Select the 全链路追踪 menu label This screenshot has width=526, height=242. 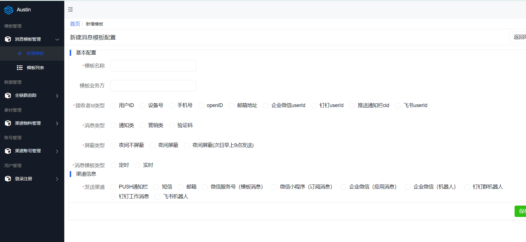coord(26,95)
